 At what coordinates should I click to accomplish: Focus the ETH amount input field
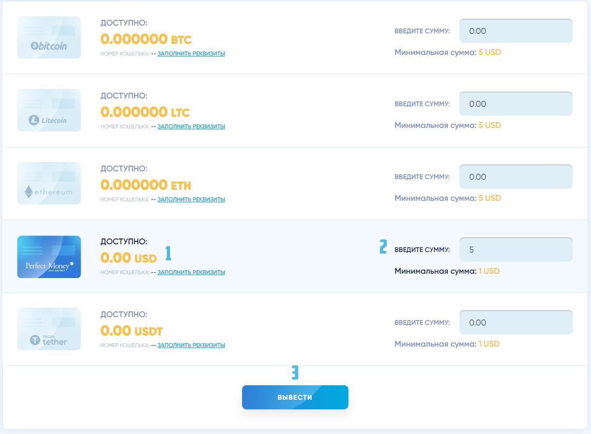tap(516, 177)
